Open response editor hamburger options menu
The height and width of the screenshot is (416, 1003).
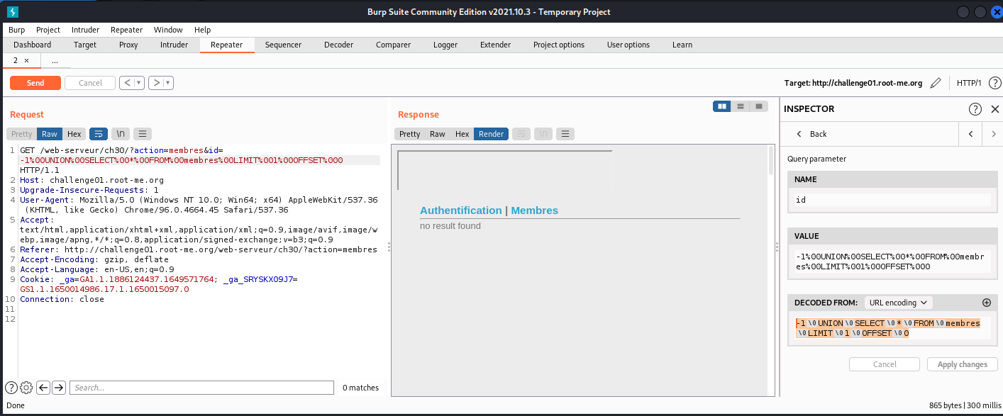click(x=565, y=134)
